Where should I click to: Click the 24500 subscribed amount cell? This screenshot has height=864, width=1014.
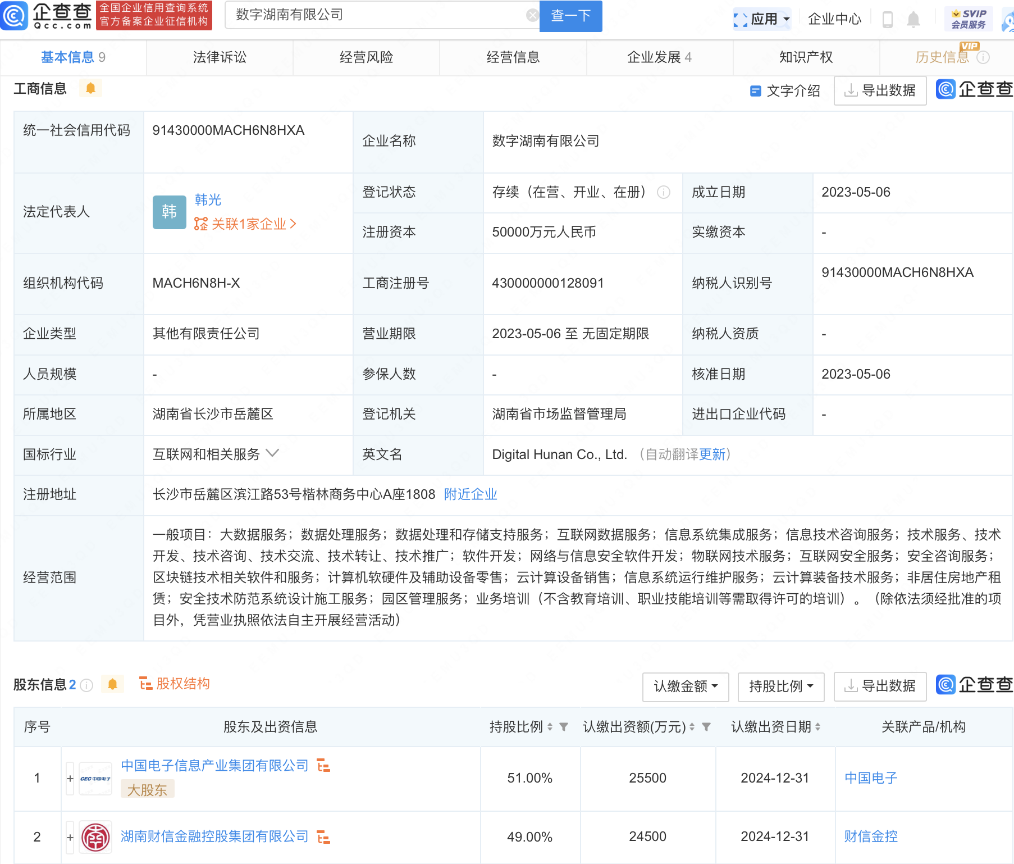647,837
